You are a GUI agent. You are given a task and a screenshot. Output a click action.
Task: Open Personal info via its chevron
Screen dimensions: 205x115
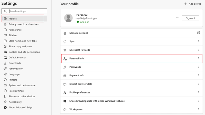click(x=199, y=58)
